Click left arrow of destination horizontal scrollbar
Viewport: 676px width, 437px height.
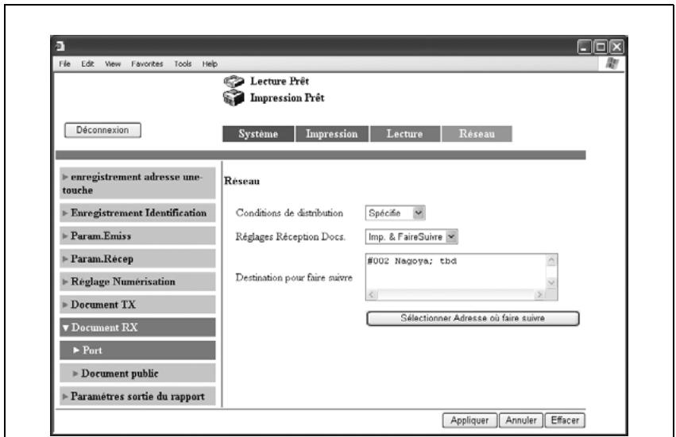tap(372, 295)
